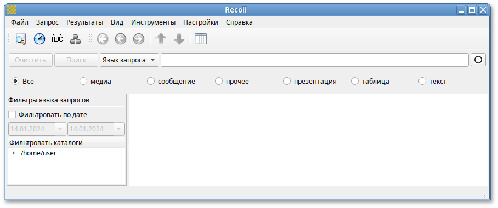498x208 pixels.
Task: Select the медиа category filter
Action: pyautogui.click(x=83, y=82)
